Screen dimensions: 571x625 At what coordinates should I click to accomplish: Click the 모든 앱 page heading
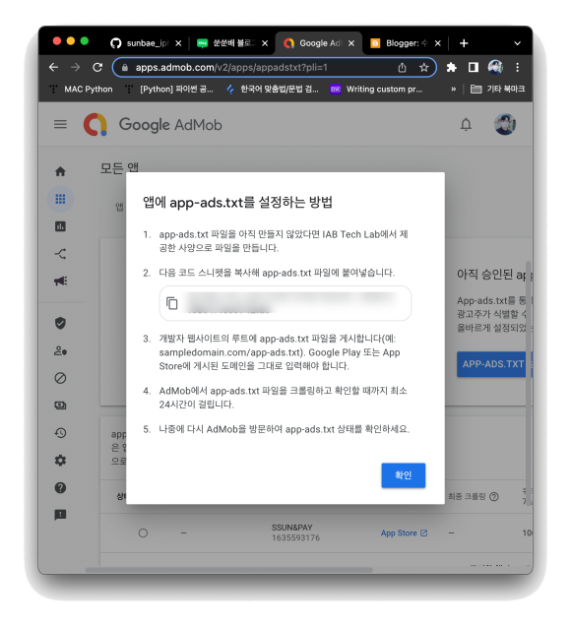pyautogui.click(x=119, y=167)
